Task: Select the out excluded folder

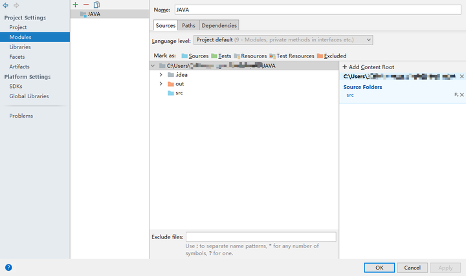Action: point(176,84)
